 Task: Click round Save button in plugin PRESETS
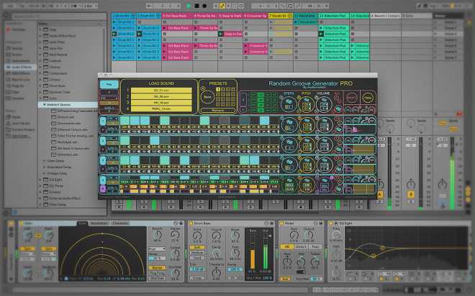pyautogui.click(x=207, y=97)
